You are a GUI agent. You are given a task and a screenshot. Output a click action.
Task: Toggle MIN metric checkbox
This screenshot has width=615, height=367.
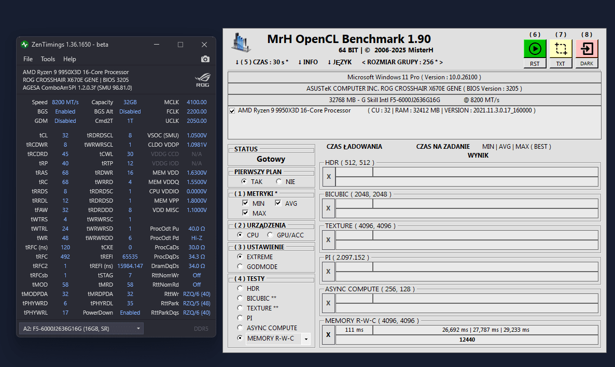tap(245, 203)
